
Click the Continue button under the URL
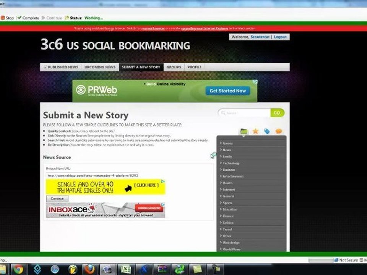[57, 199]
